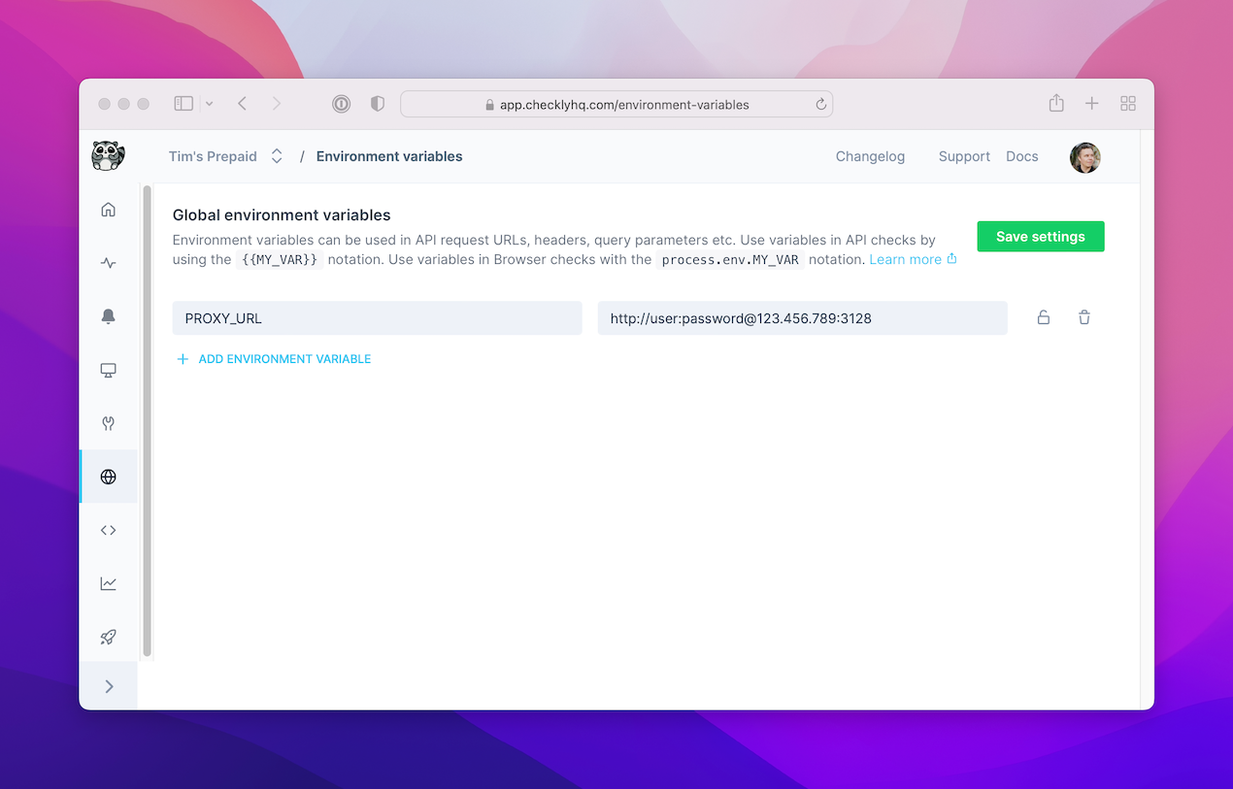This screenshot has width=1233, height=789.
Task: Select the wrench maintenance icon
Action: (108, 423)
